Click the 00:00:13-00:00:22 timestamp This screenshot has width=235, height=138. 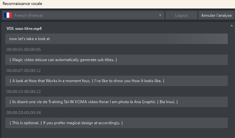(23, 92)
